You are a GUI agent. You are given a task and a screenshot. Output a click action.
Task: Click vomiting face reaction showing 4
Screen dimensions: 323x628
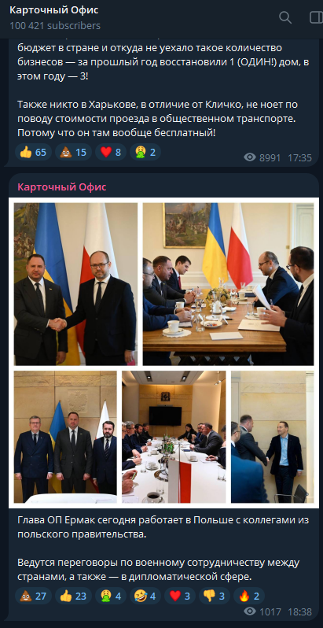coord(111,596)
